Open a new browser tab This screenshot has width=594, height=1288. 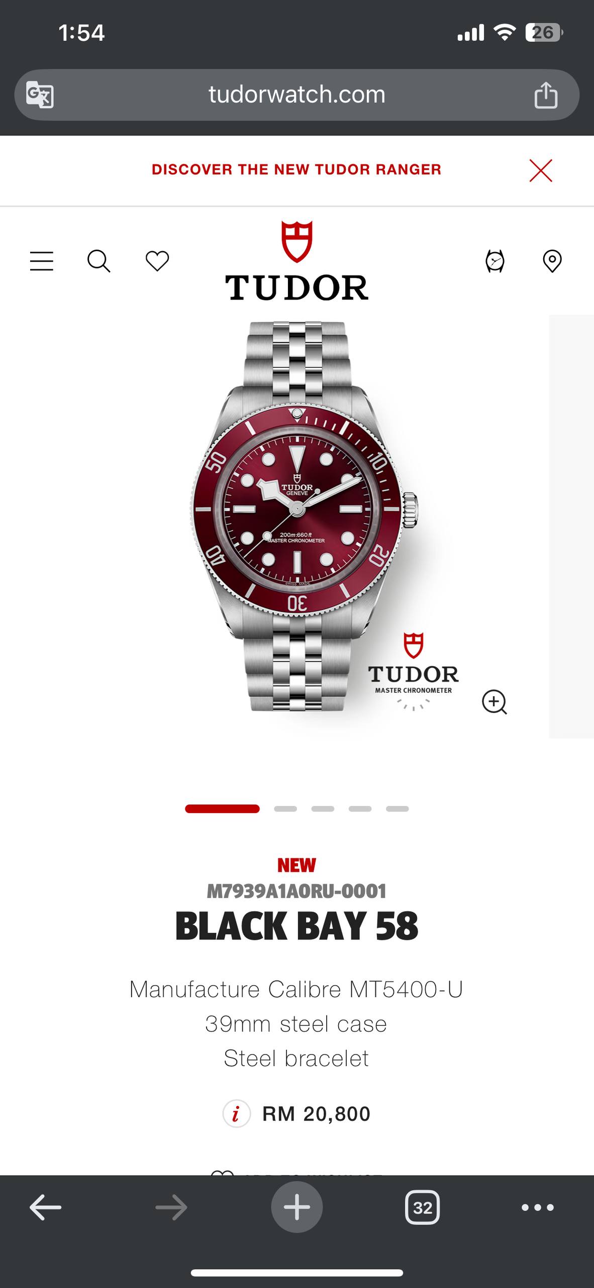[x=297, y=1207]
